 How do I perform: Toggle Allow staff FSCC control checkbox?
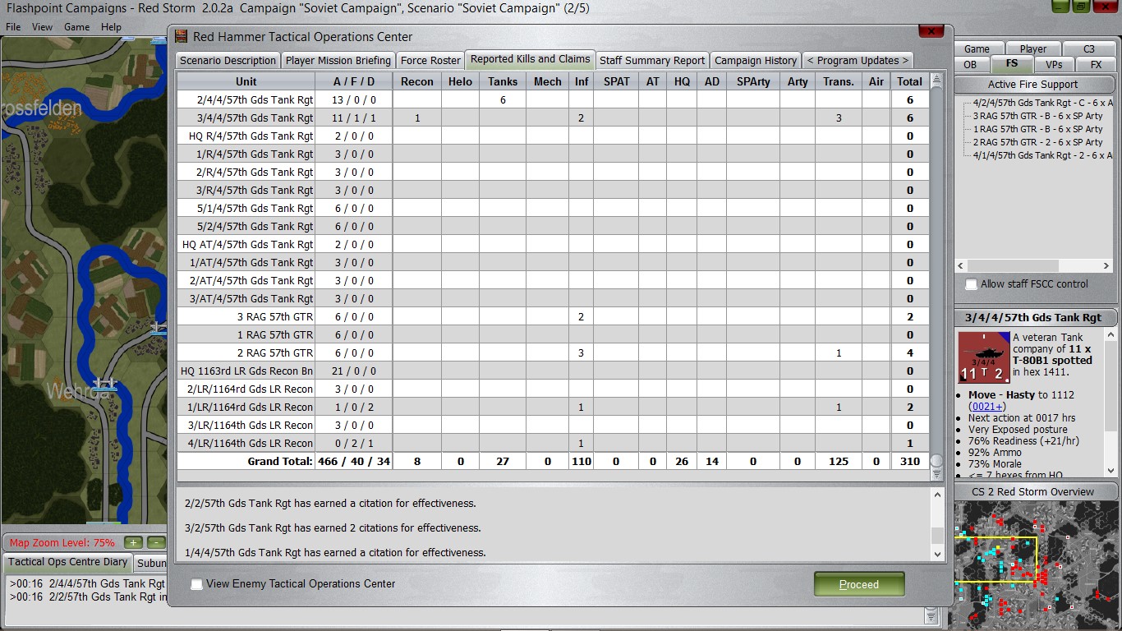point(971,284)
